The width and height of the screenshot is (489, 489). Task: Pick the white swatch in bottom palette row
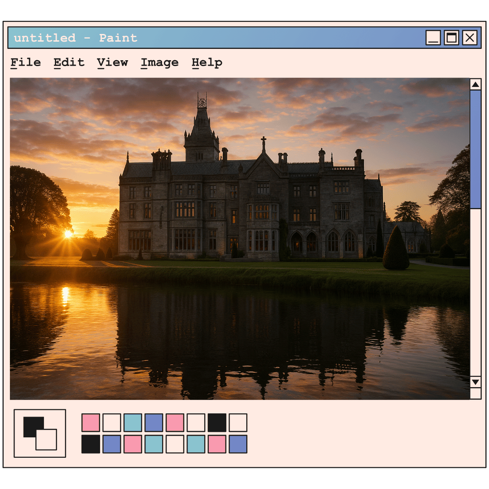[x=175, y=444]
